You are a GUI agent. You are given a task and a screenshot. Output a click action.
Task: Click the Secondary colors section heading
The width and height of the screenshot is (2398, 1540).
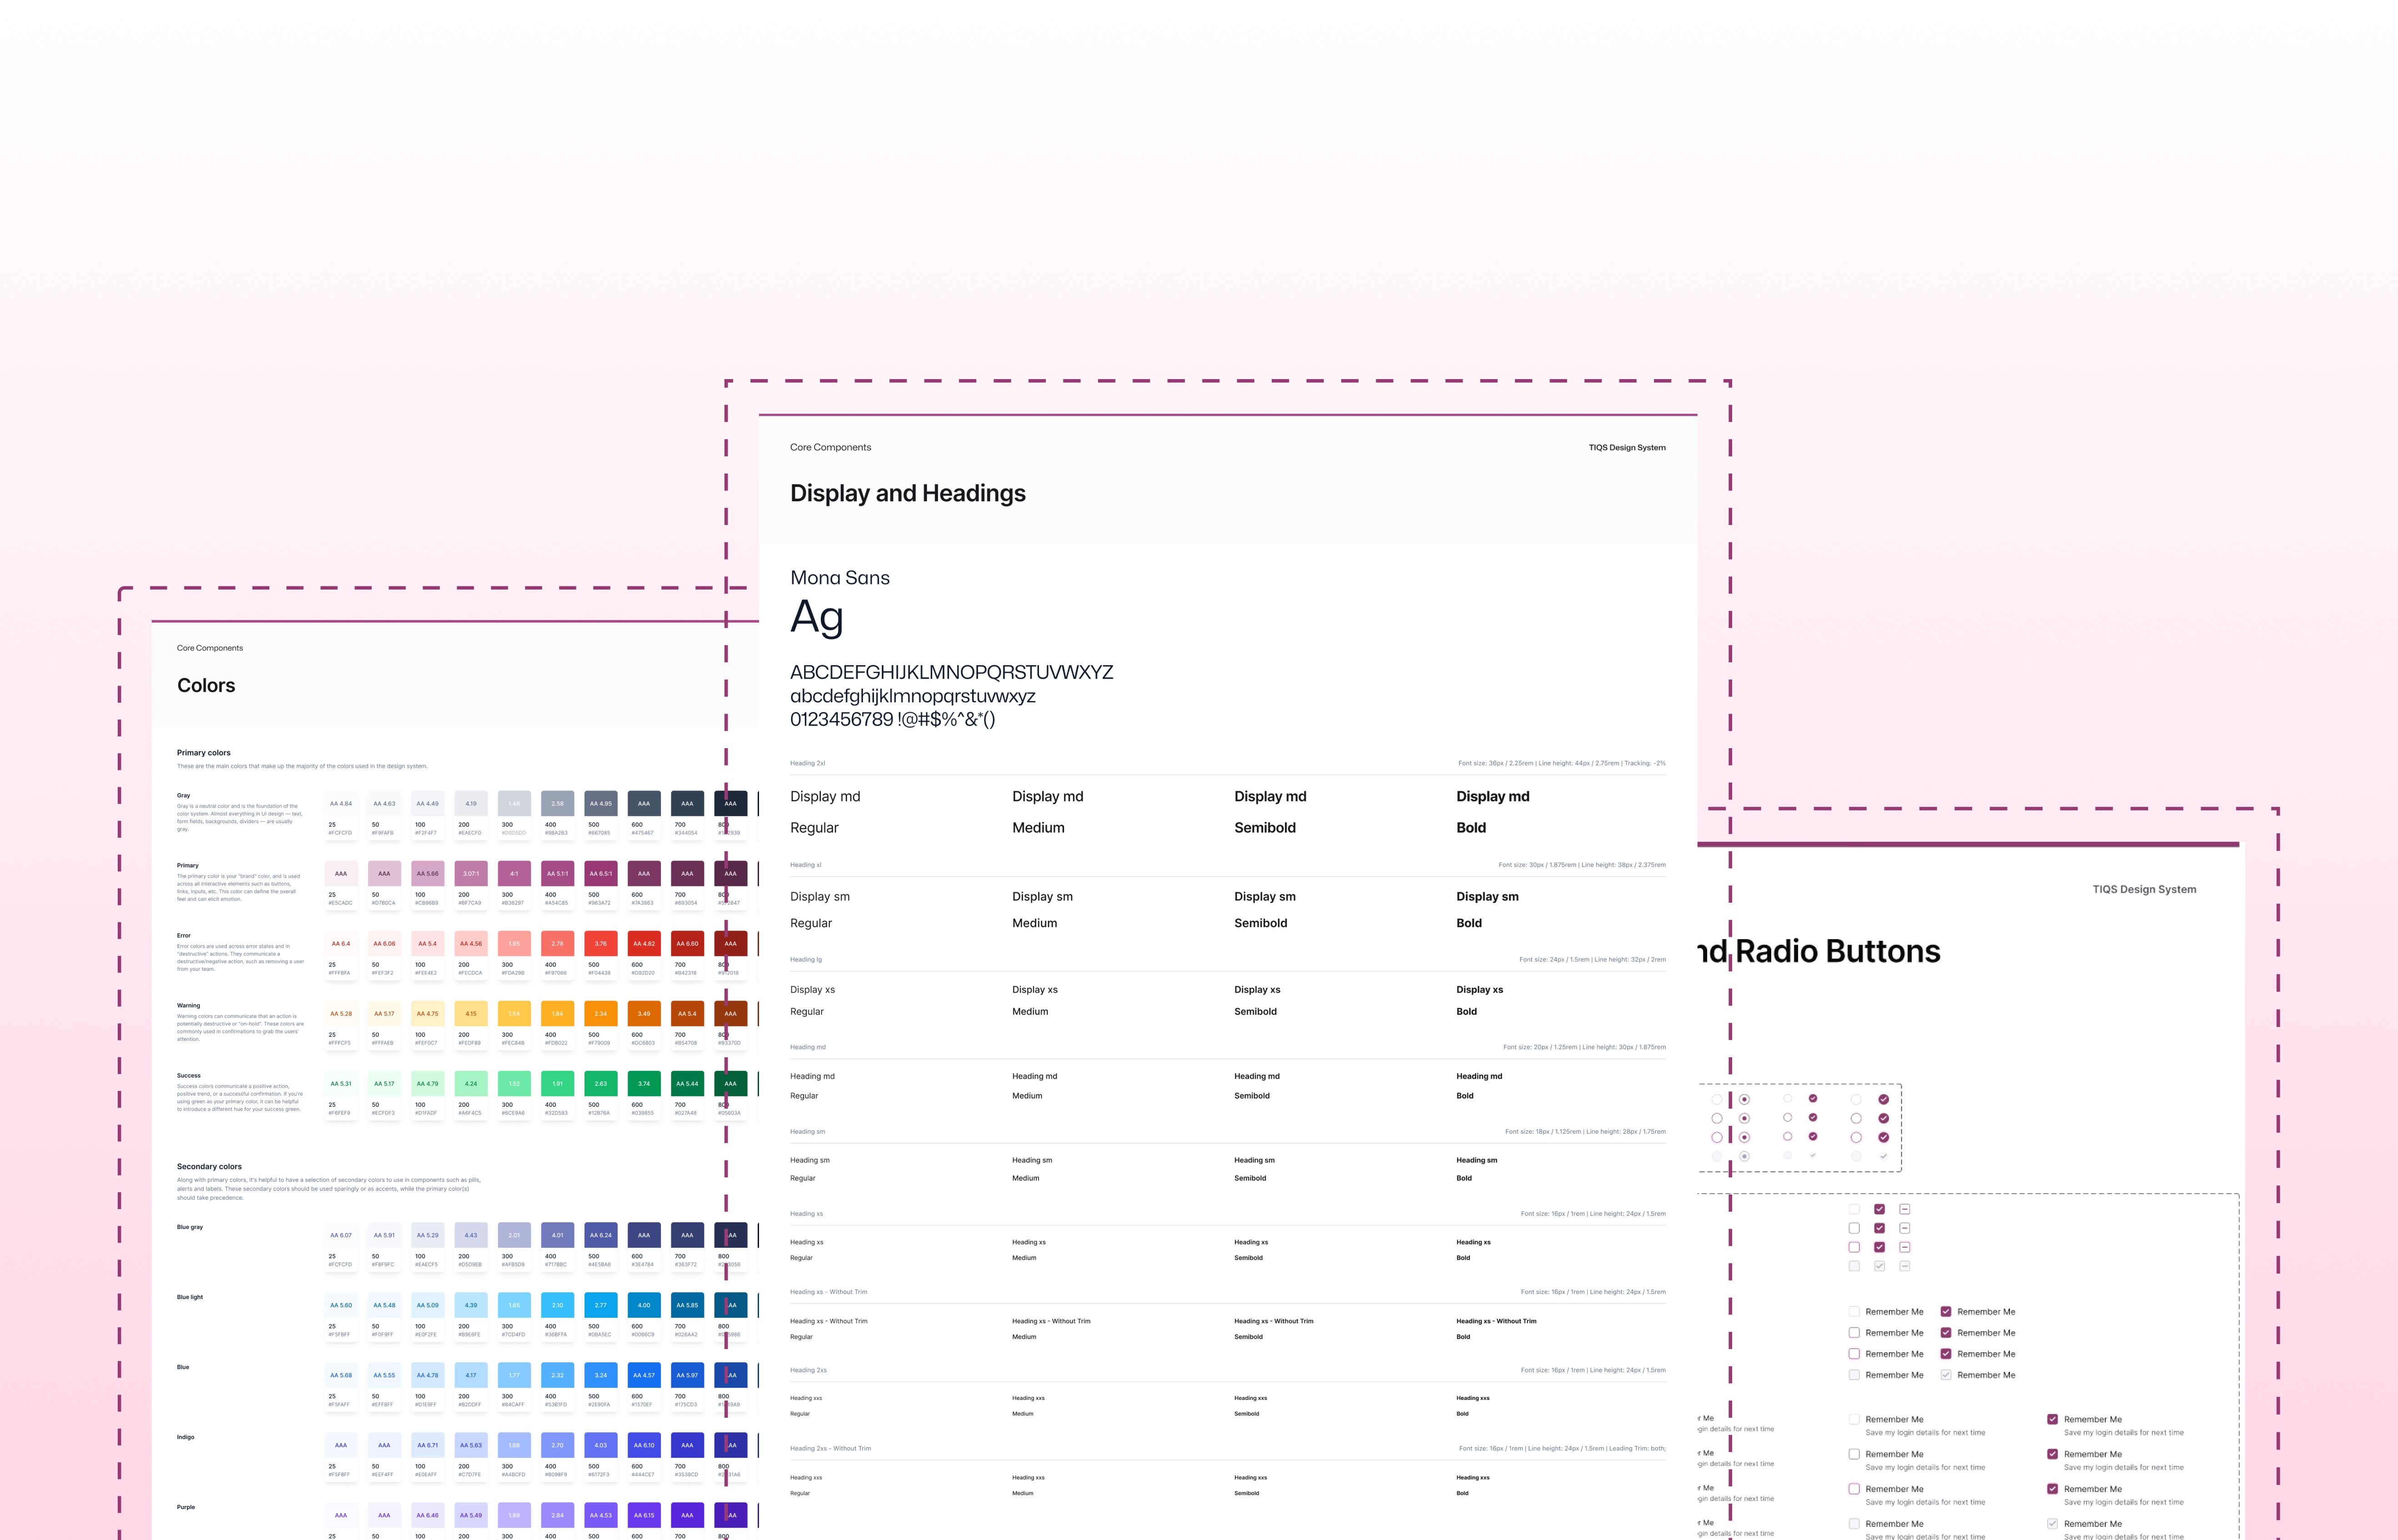coord(209,1166)
